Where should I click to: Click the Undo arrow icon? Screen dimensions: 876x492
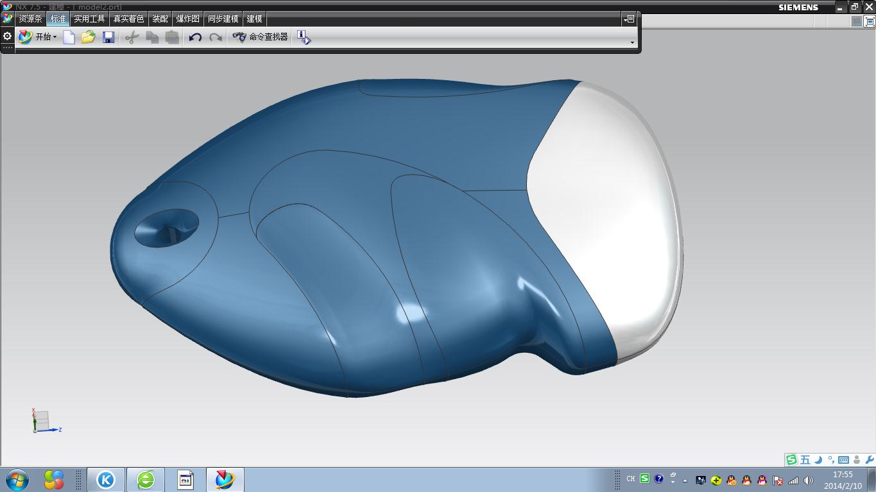pos(195,37)
